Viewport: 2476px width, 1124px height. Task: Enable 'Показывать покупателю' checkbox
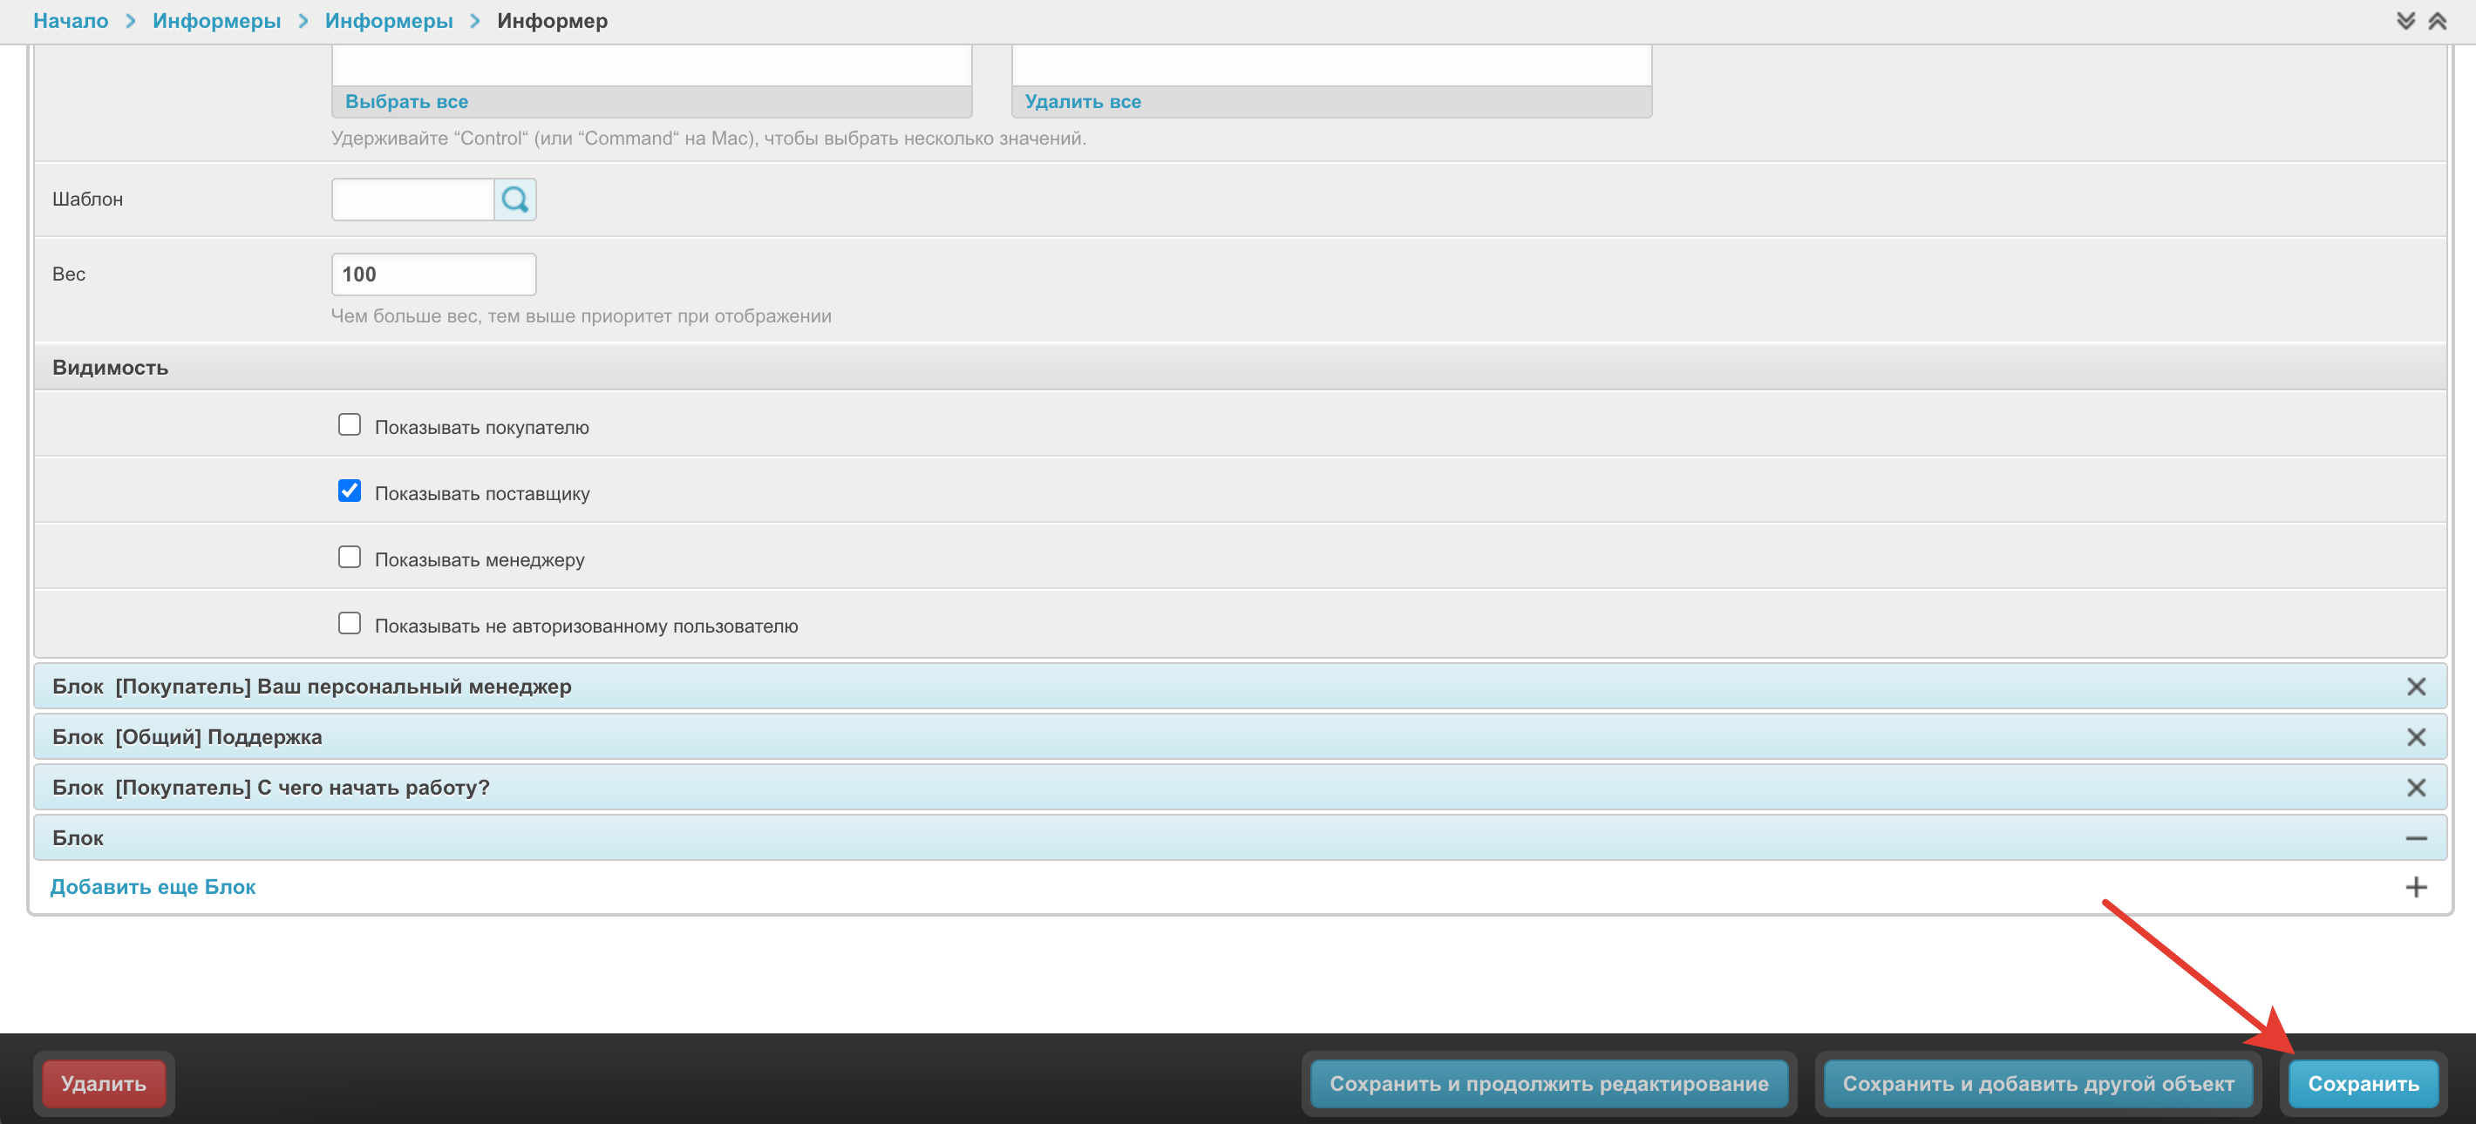tap(349, 424)
